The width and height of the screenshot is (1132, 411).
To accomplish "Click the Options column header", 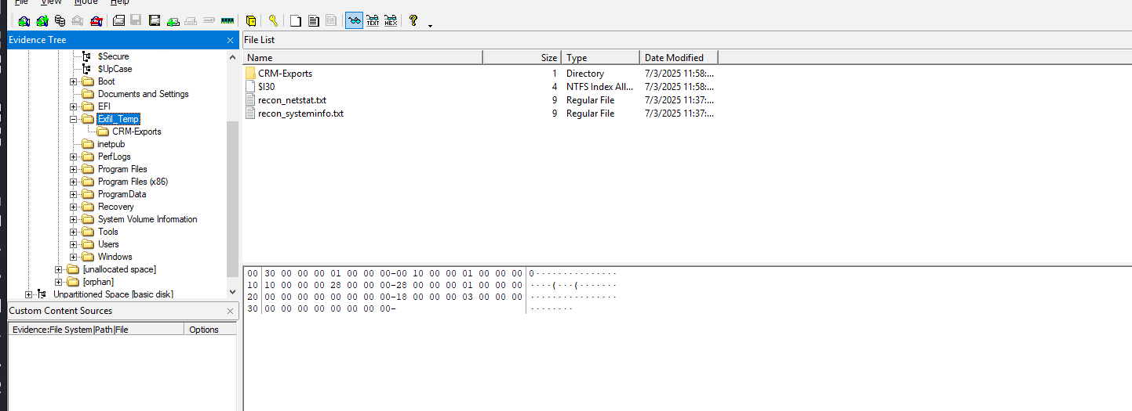I will (x=210, y=330).
